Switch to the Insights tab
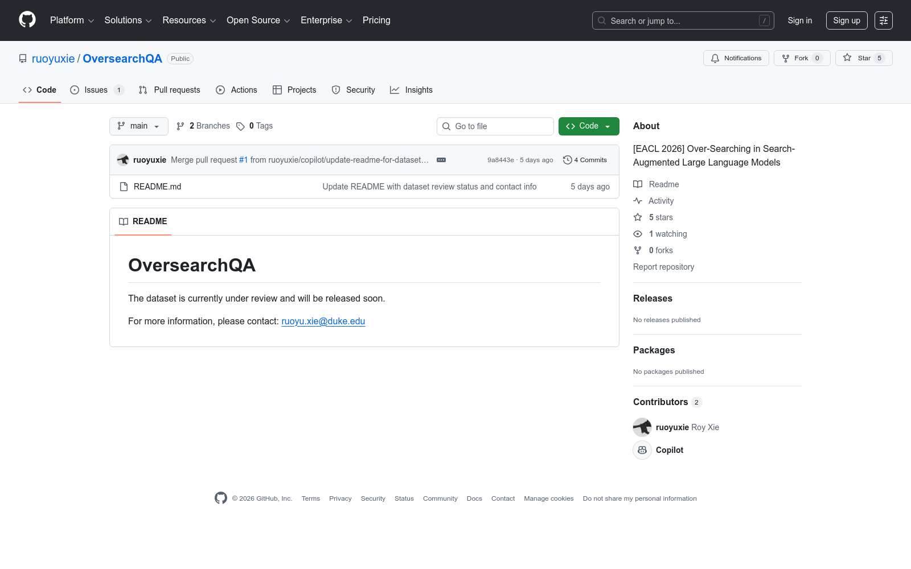The height and width of the screenshot is (569, 911). click(411, 90)
